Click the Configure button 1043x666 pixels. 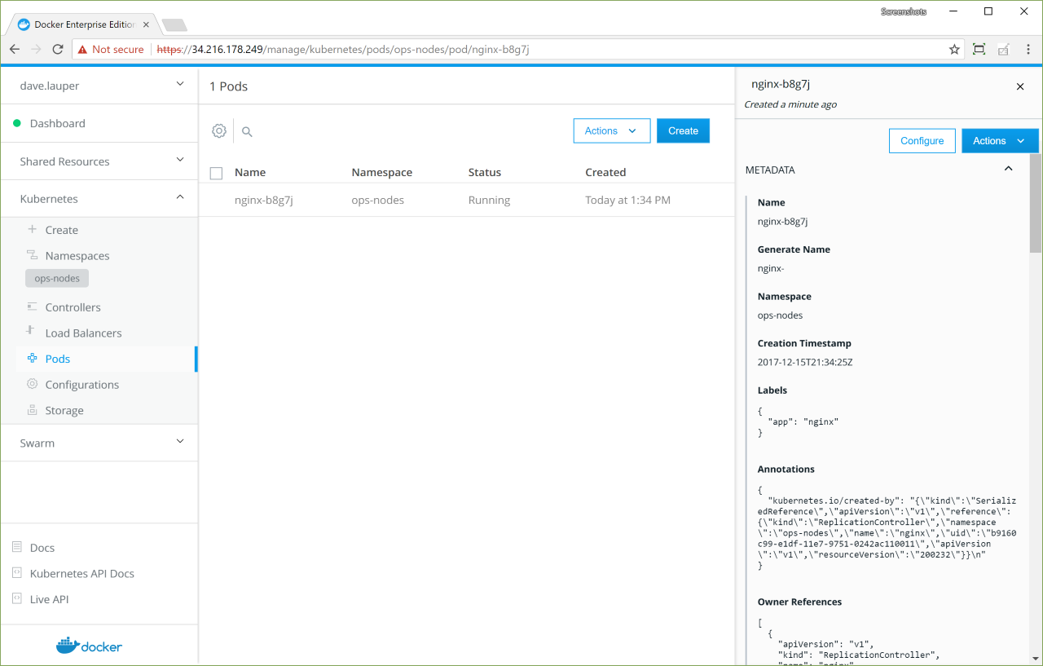922,141
